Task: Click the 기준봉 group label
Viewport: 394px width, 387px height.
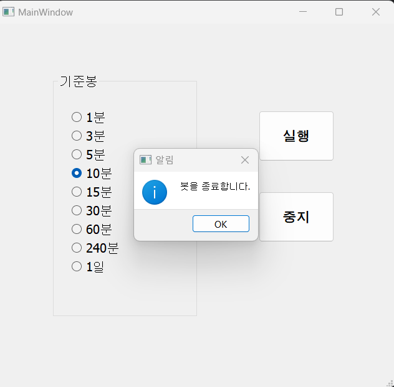Action: click(79, 82)
